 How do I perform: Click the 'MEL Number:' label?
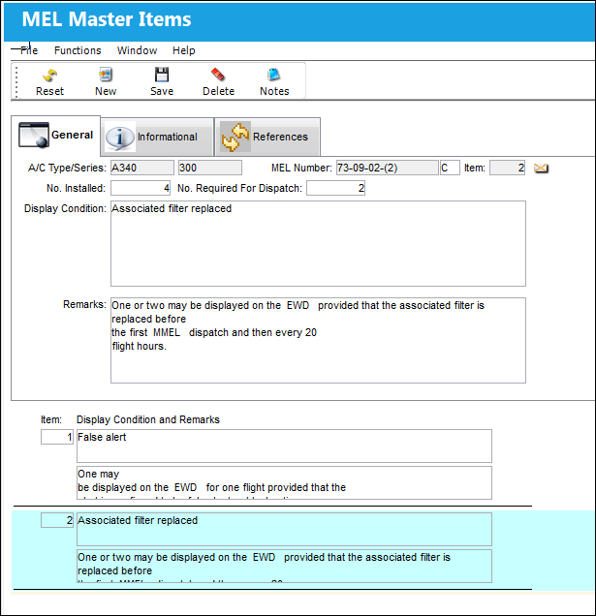coord(301,168)
